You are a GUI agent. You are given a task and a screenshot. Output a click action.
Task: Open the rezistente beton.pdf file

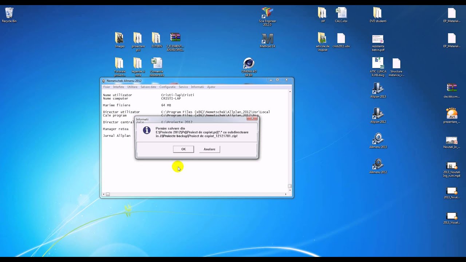(x=378, y=43)
